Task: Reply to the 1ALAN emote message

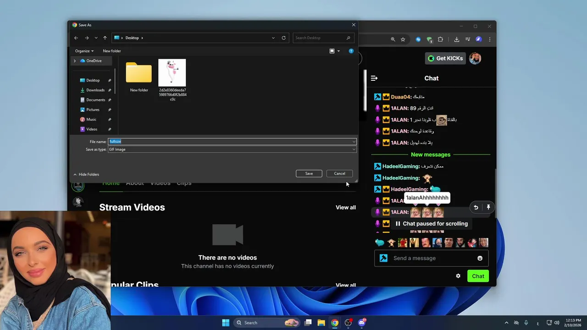Action: pyautogui.click(x=476, y=208)
